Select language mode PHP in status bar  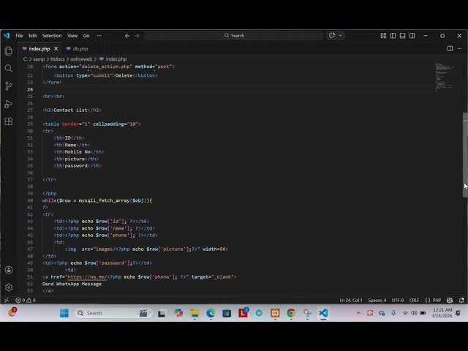click(437, 301)
